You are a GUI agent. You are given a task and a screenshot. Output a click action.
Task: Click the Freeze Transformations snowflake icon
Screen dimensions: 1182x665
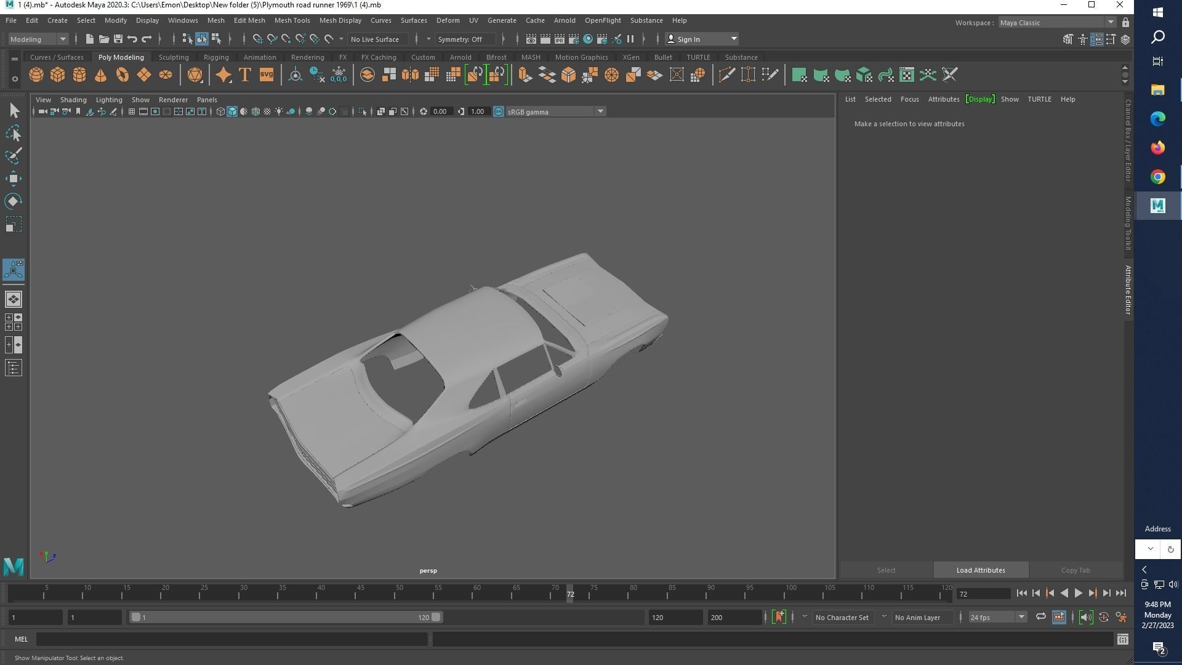pos(339,75)
